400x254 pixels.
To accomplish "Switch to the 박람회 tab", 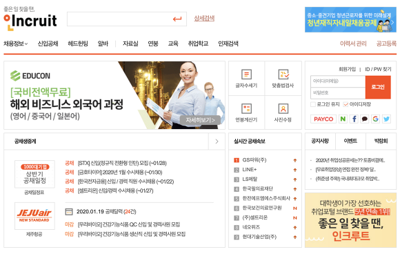I will click(381, 141).
